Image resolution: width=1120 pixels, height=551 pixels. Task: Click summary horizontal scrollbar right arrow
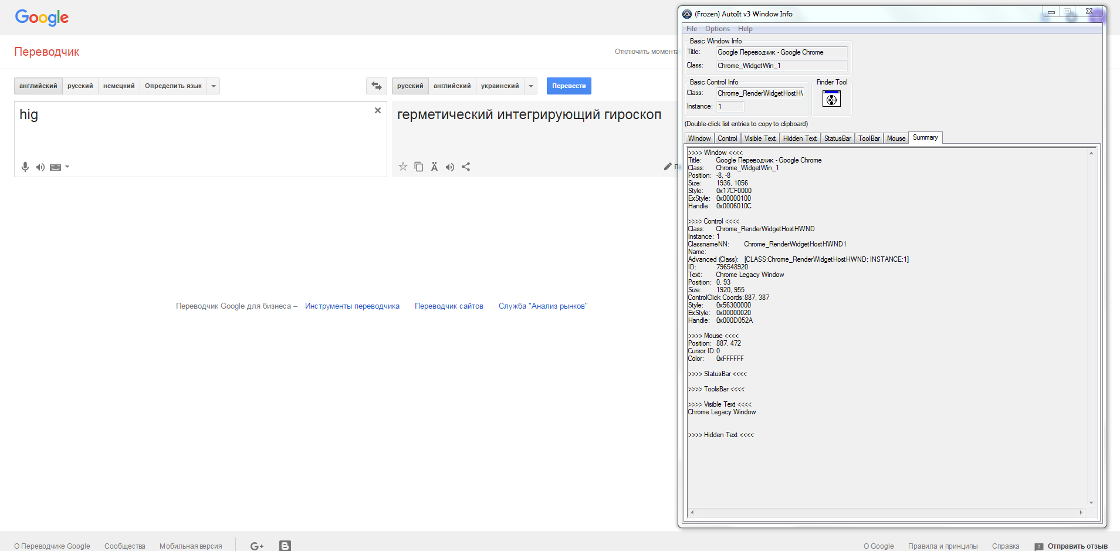pos(1081,512)
